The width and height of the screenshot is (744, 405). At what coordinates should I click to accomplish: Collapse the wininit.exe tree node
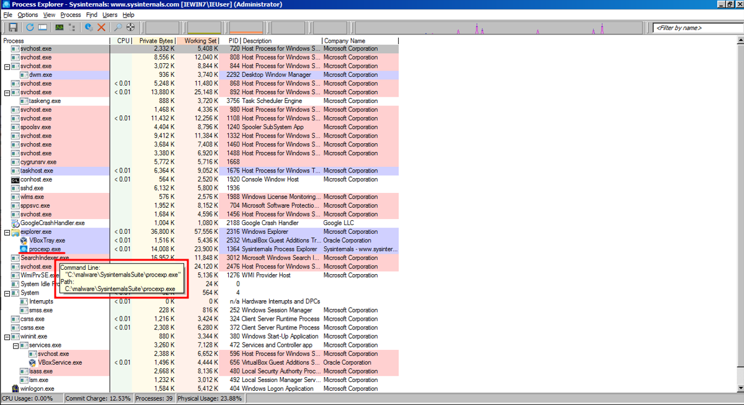(x=7, y=336)
